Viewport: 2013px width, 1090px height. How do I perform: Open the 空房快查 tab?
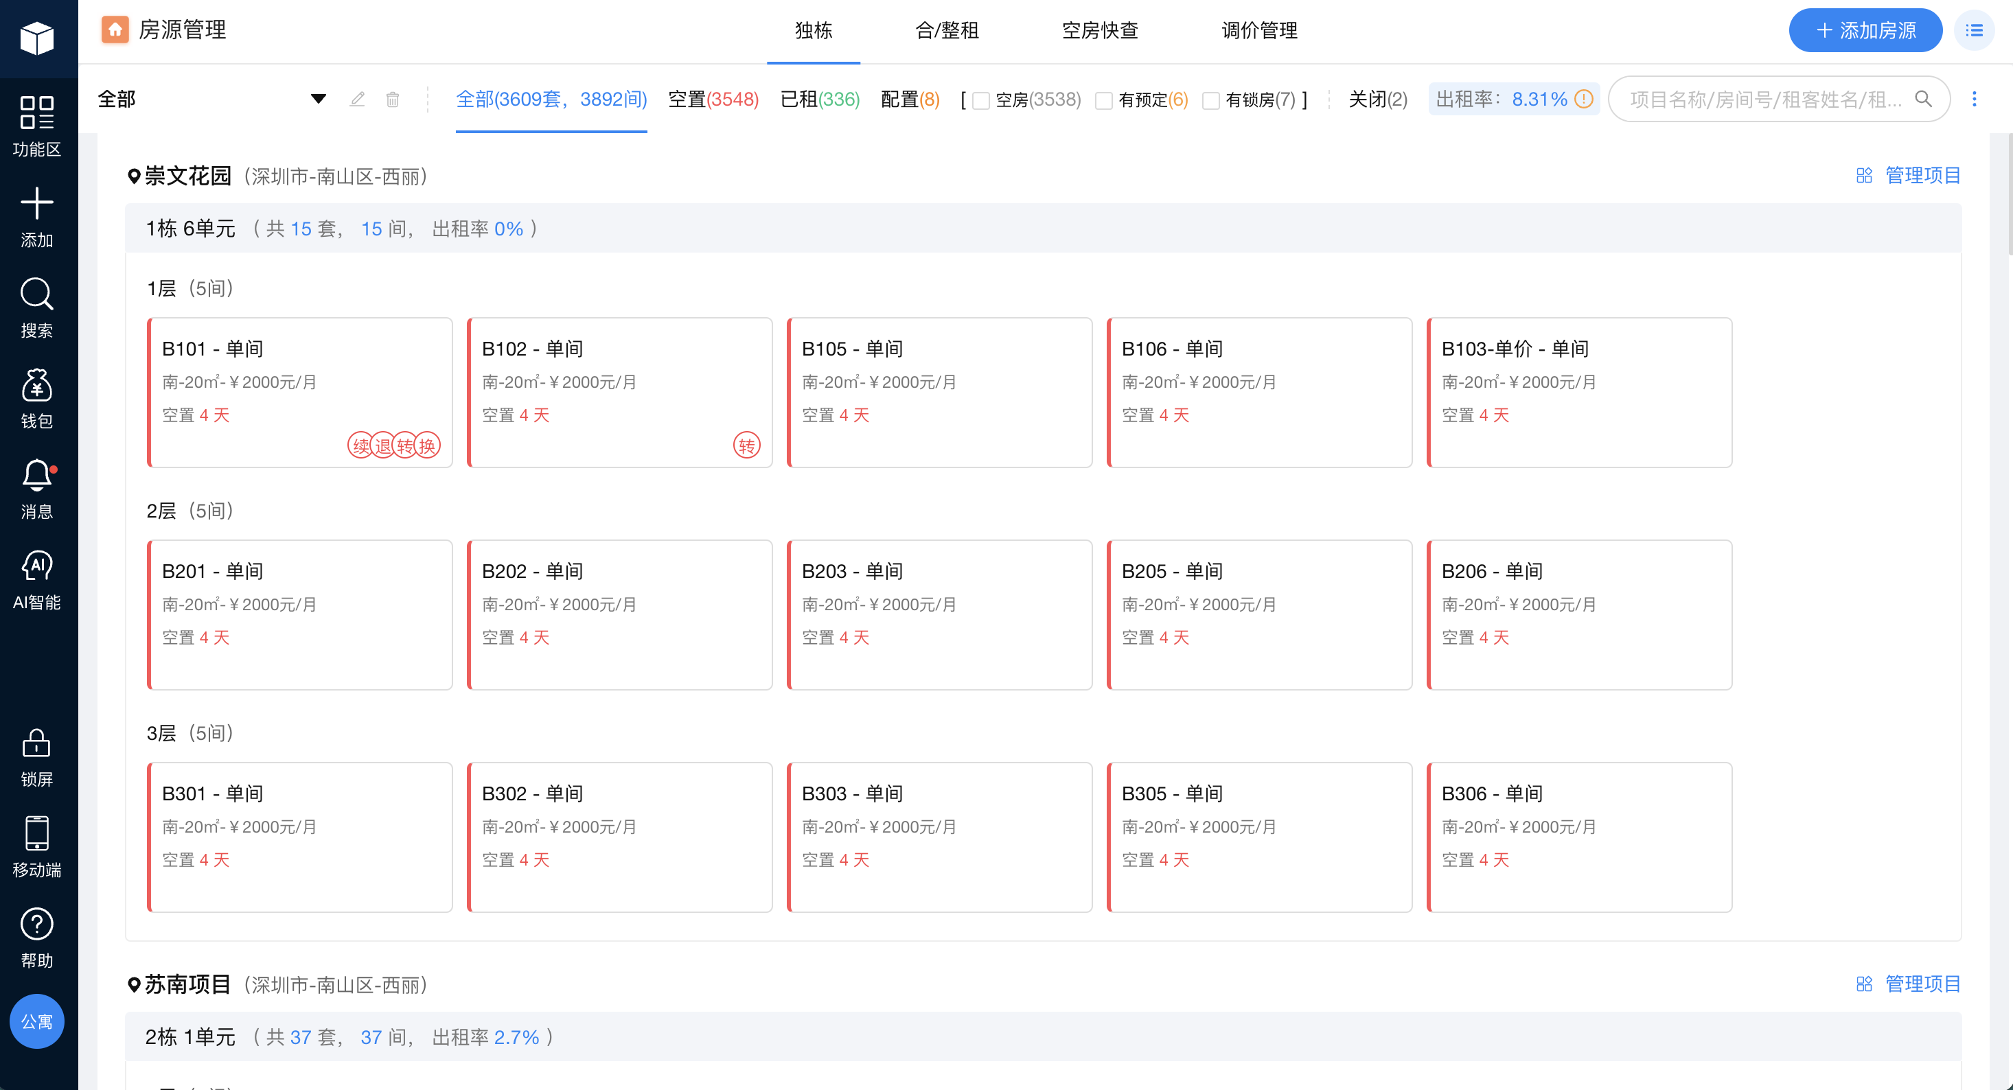click(1101, 30)
